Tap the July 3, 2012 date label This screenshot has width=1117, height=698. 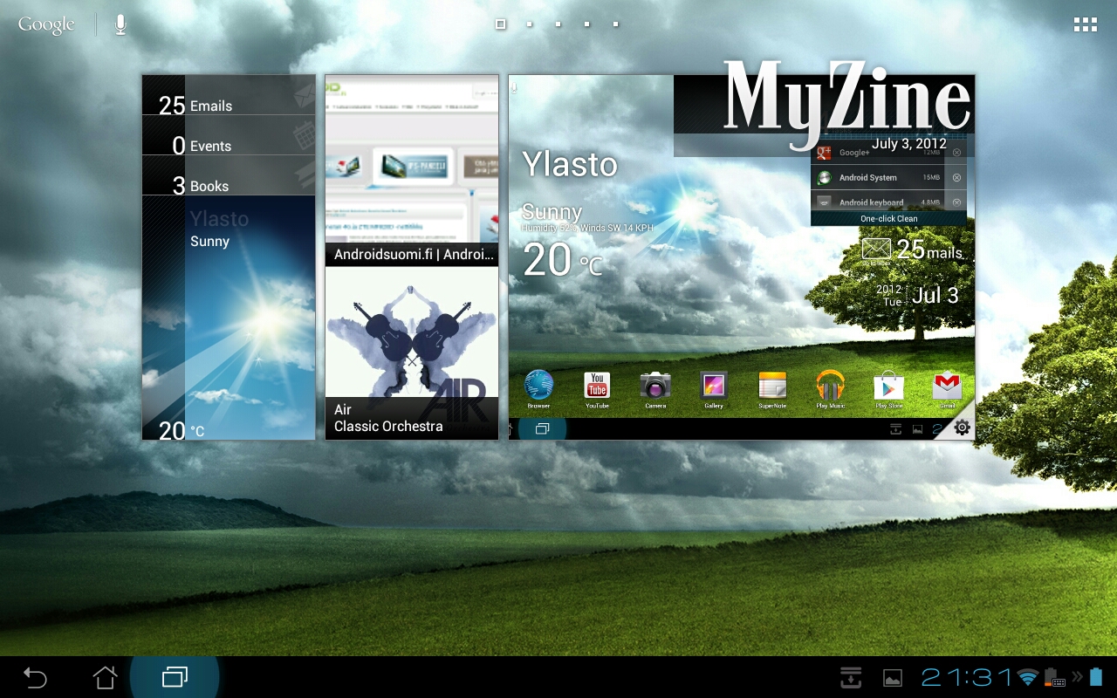[908, 144]
